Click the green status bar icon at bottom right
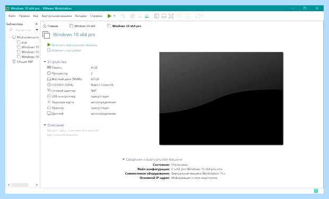This screenshot has width=329, height=199. (316, 191)
